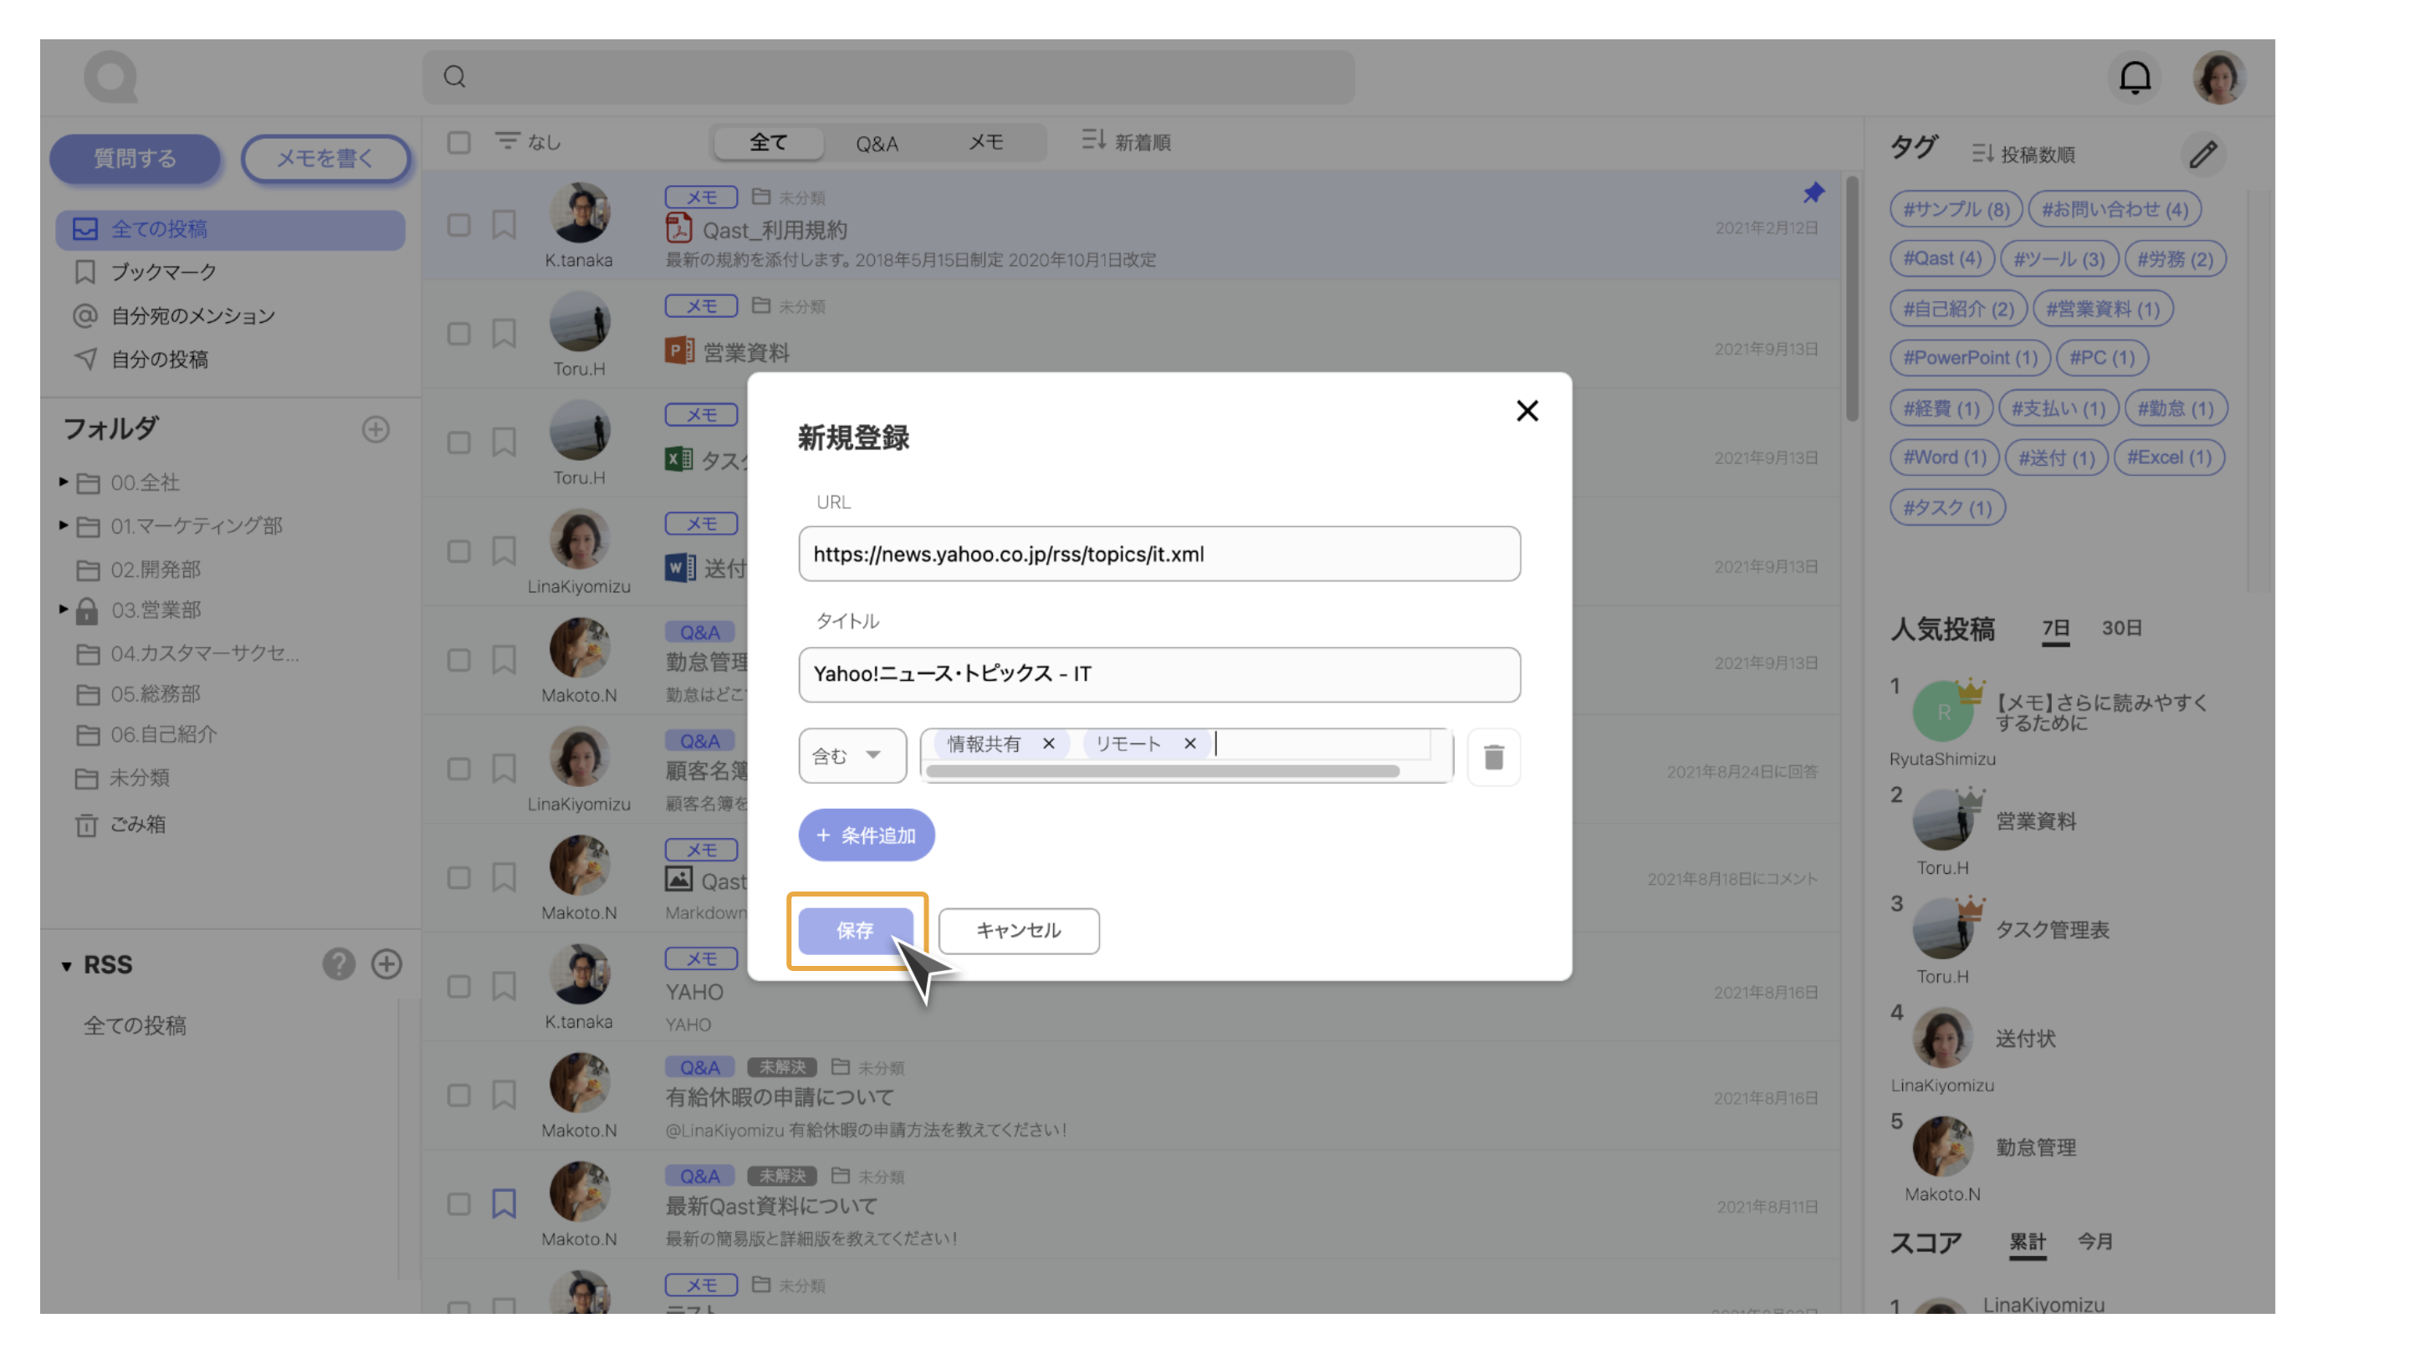This screenshot has height=1354, width=2409.
Task: Remove bookmark on 最新Qast資料について
Action: point(504,1203)
